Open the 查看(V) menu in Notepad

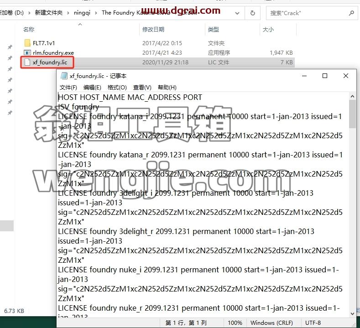pyautogui.click(x=142, y=88)
